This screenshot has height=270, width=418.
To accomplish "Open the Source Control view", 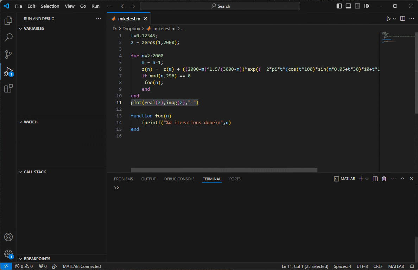I will pos(8,54).
